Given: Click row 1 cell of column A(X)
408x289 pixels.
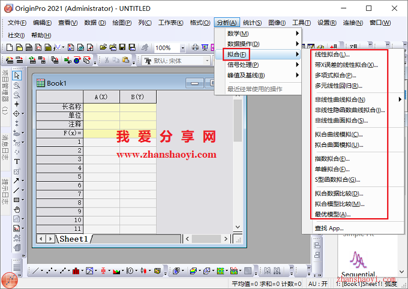Looking at the screenshot, I should coord(101,142).
